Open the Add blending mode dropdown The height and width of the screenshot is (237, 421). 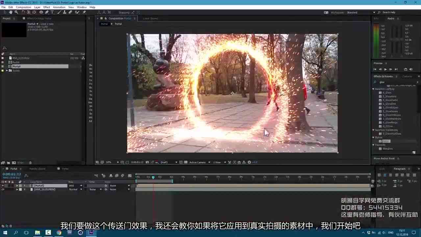point(75,186)
